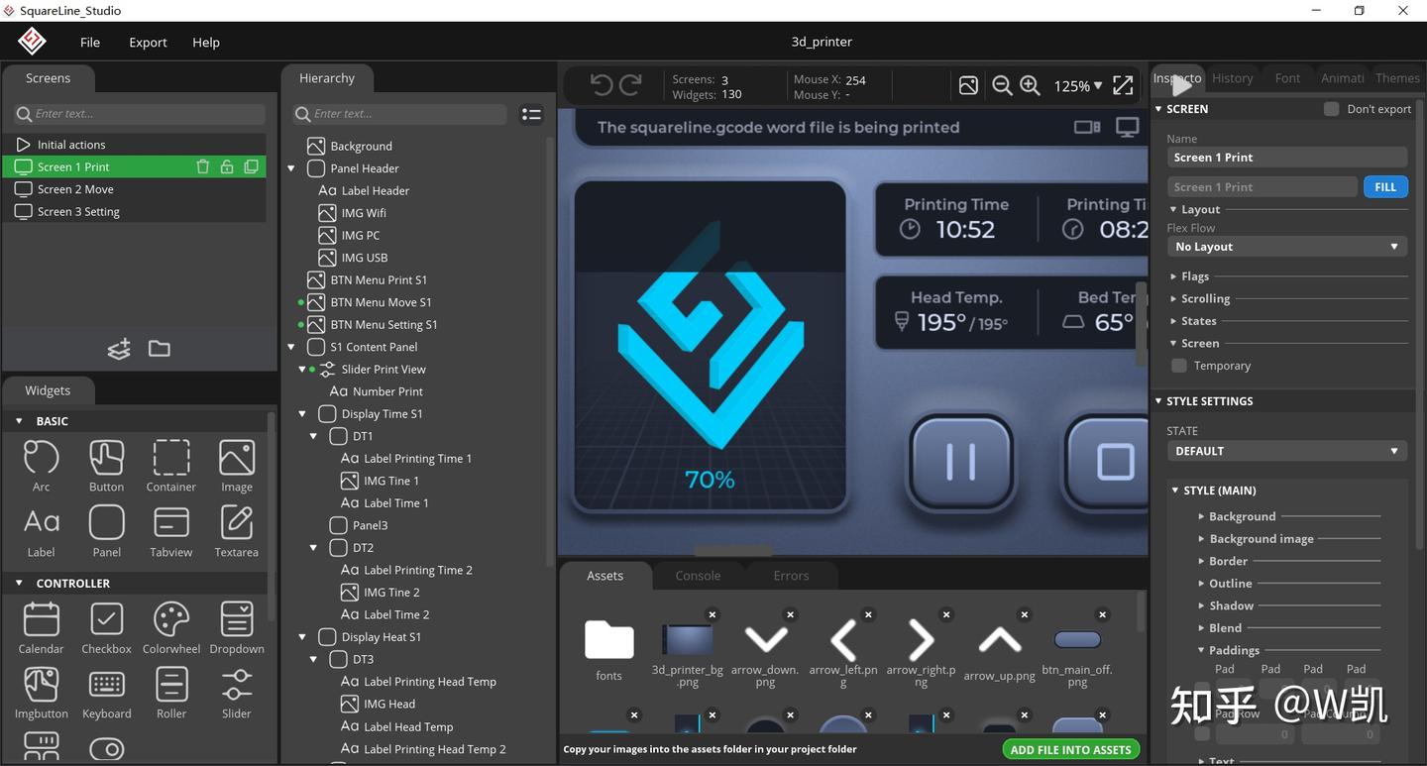Click ADD FILE INTO ASSETS button
Viewport: 1427px width, 766px height.
[1070, 750]
